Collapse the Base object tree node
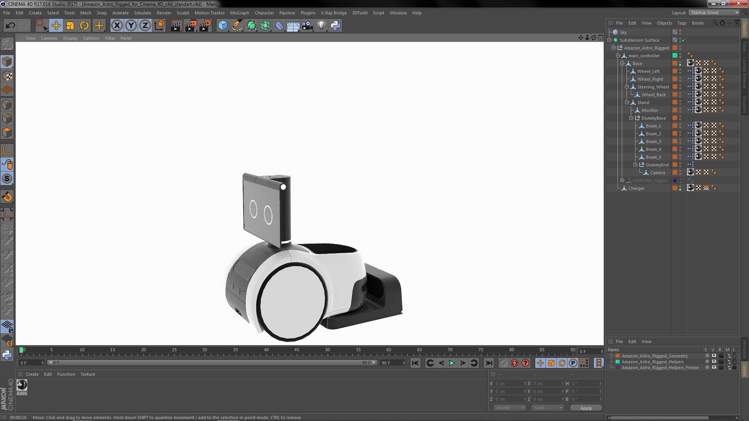Screen dimensions: 749x421 622,64
